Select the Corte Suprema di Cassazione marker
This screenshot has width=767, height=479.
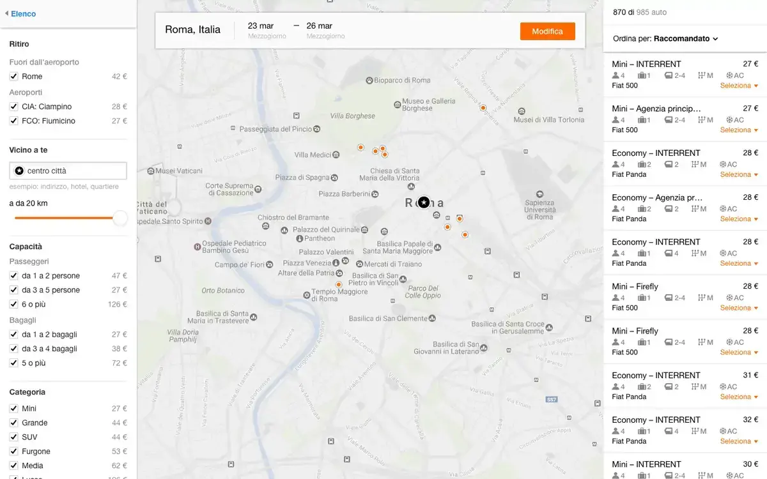click(x=258, y=189)
